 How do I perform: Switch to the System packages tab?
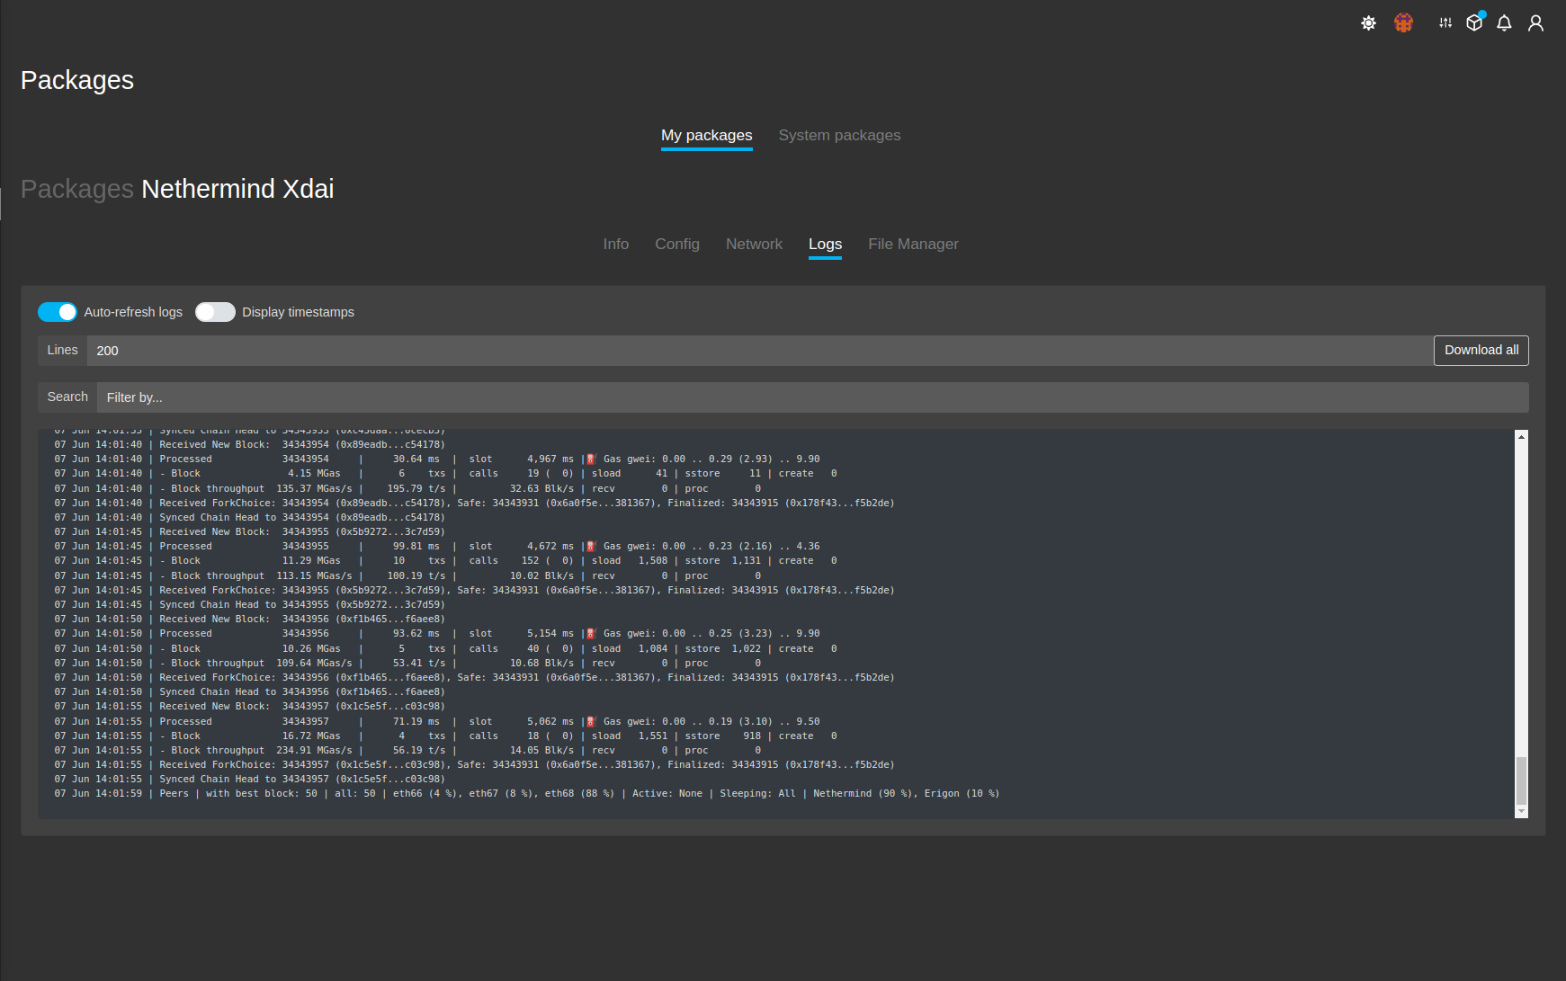coord(838,135)
